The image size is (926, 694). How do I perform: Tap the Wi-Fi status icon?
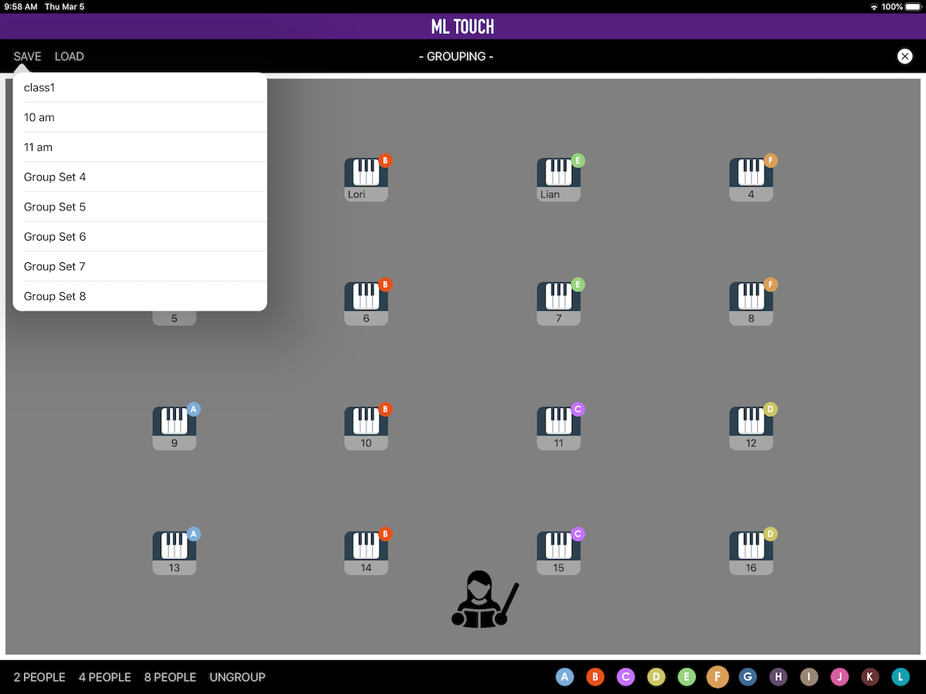pos(874,6)
